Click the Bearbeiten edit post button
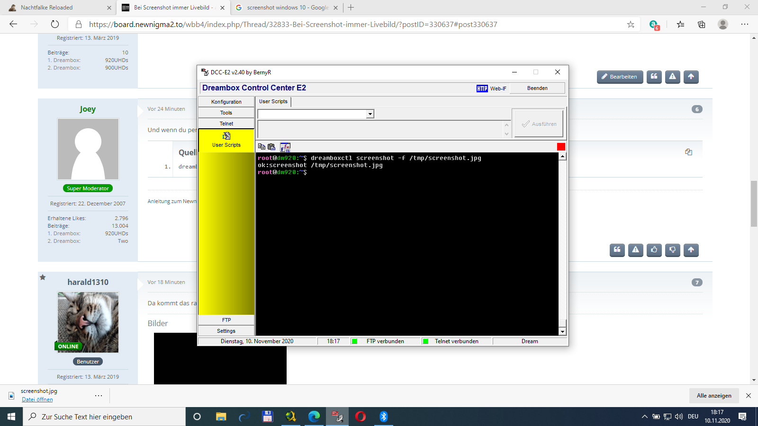 pyautogui.click(x=619, y=77)
